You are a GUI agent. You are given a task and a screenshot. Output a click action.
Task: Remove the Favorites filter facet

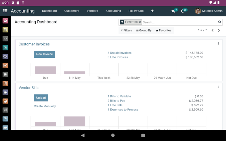pyautogui.click(x=140, y=22)
